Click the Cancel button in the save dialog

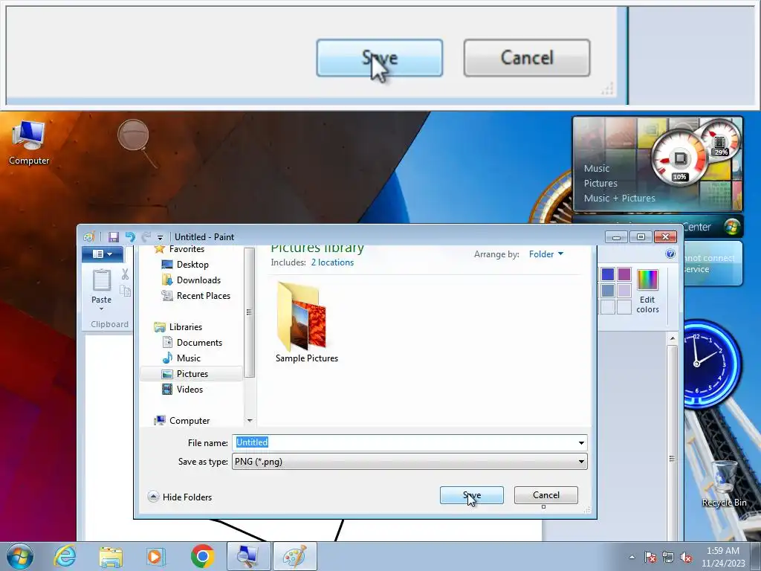546,495
